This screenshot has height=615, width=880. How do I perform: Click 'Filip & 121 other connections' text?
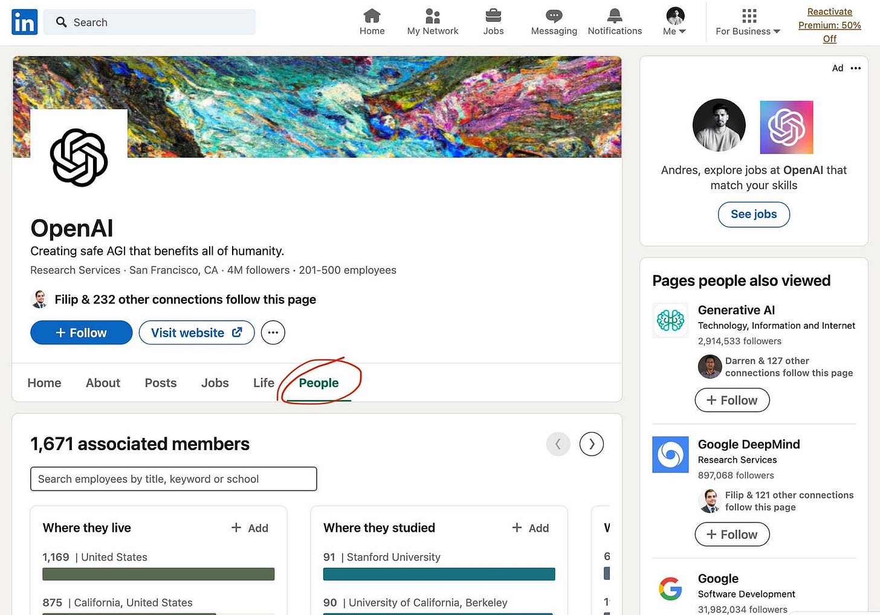789,501
